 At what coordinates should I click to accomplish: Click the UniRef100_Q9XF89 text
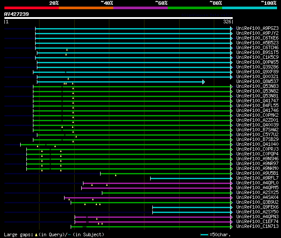click(x=257, y=72)
